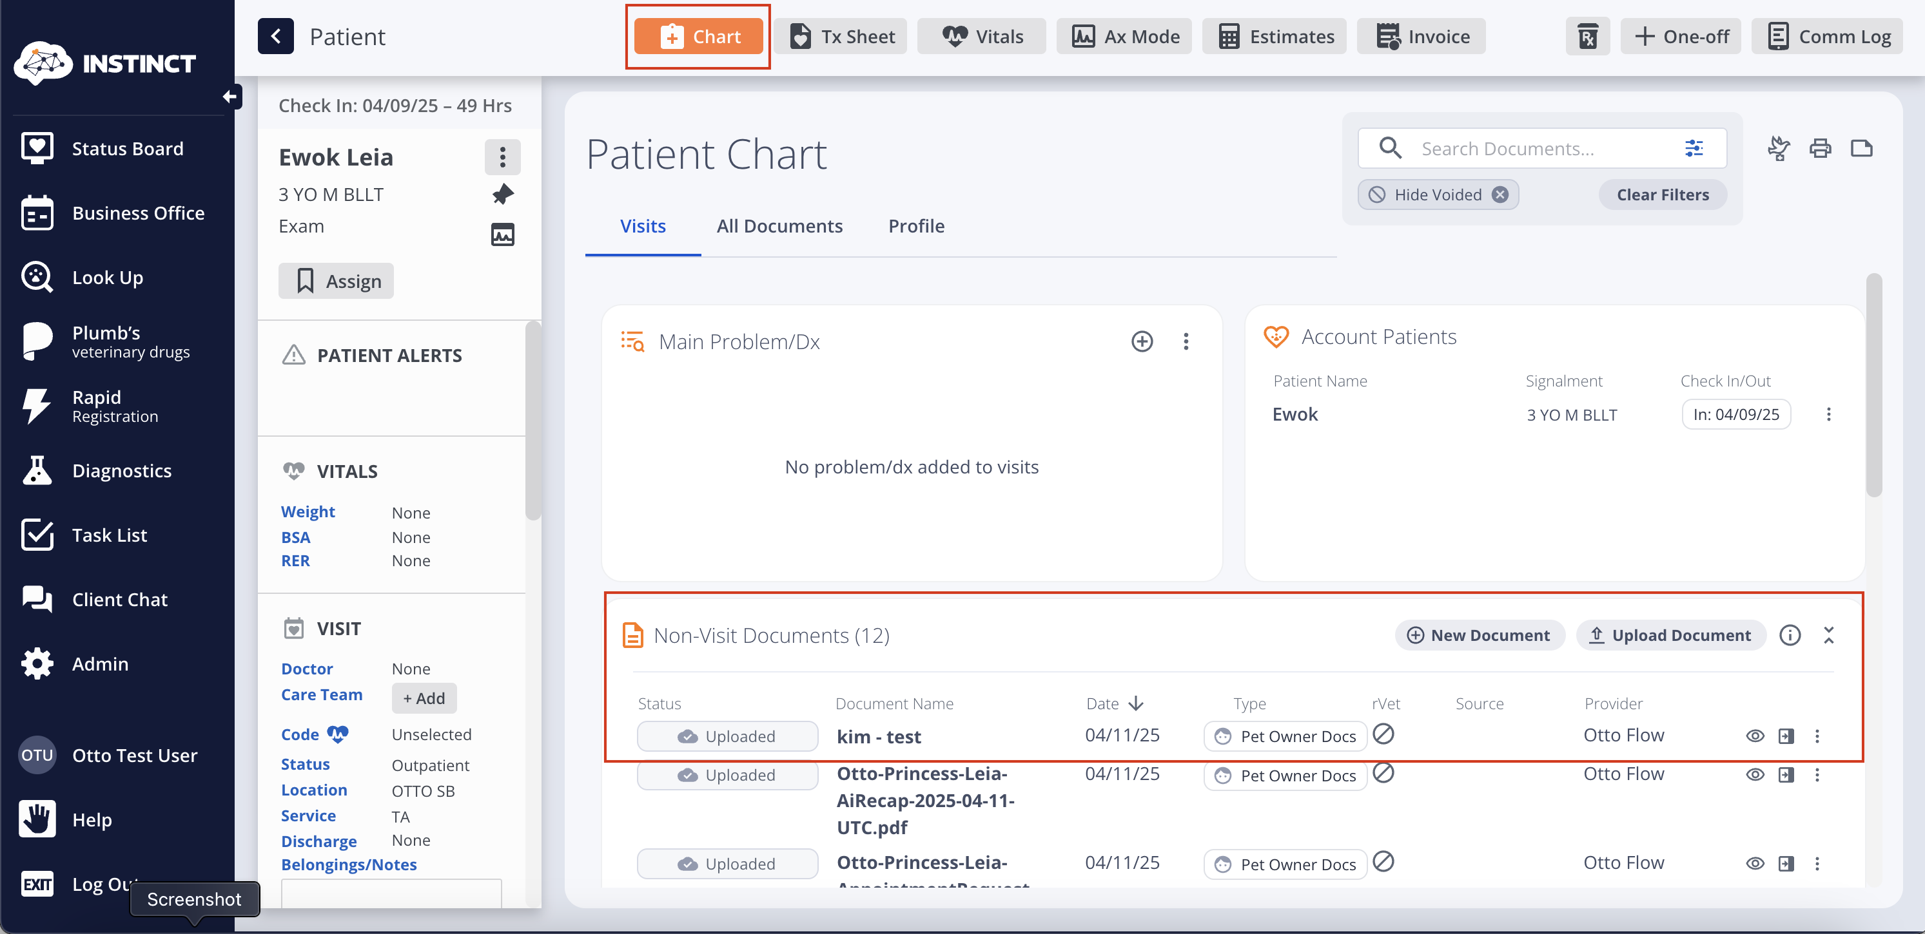
Task: Click the print icon in Patient Chart
Action: point(1820,149)
